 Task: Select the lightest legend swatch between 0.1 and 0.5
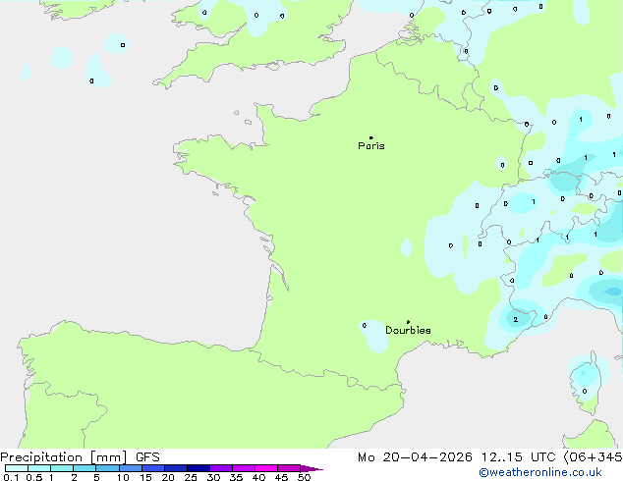tap(17, 468)
